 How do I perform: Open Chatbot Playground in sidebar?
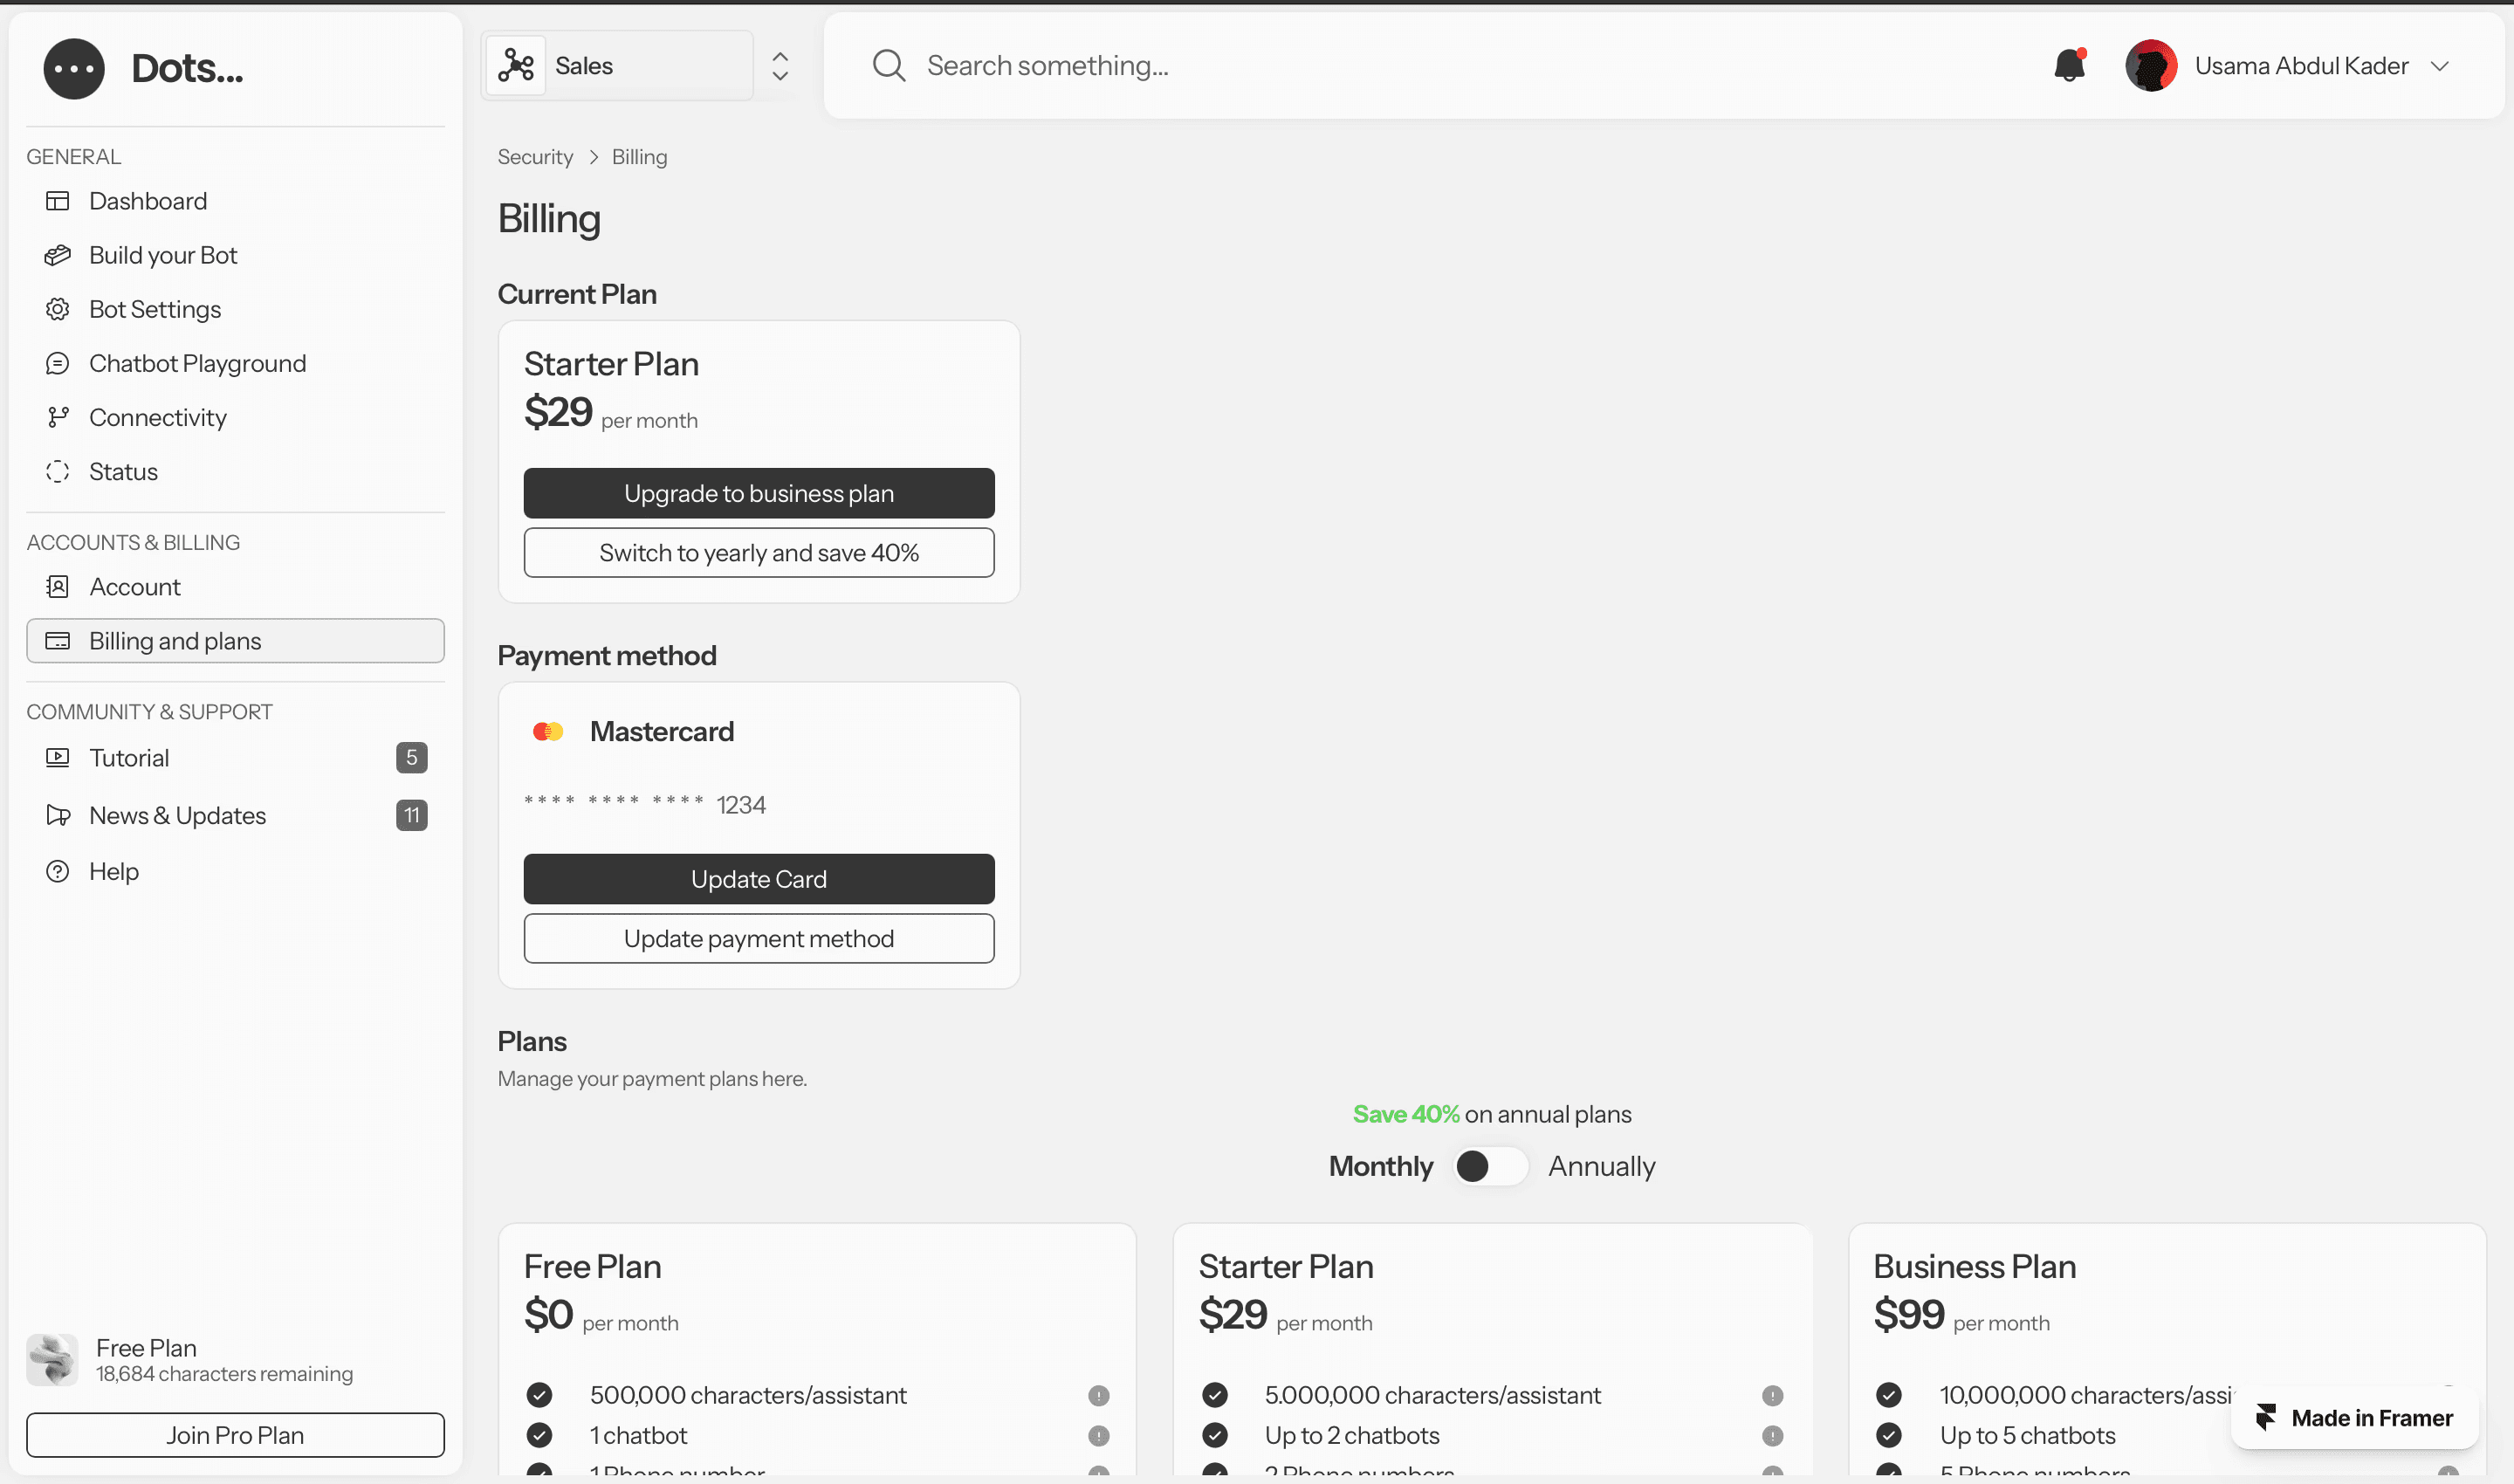[197, 363]
